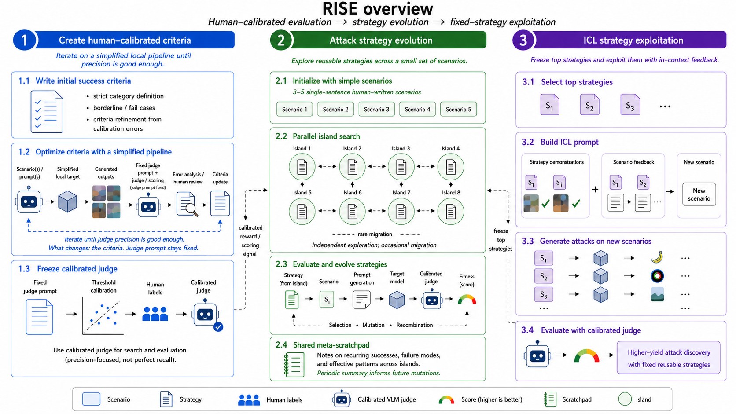Select the Island 4 circle icon
736x414 pixels.
click(451, 167)
